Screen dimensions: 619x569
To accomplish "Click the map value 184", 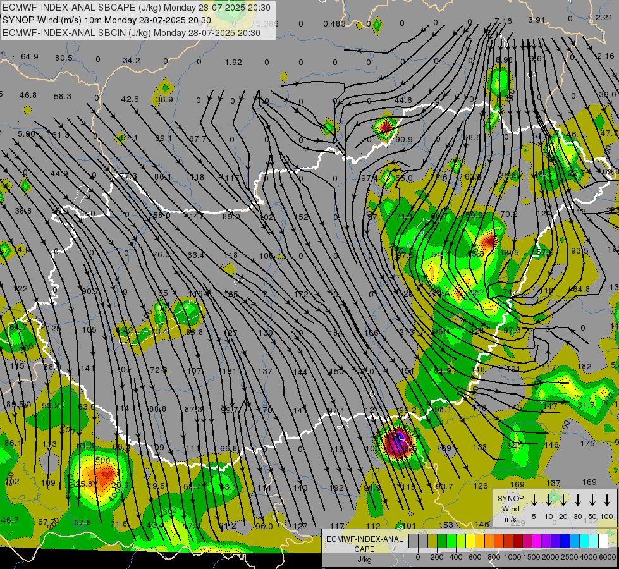I will 335,333.
